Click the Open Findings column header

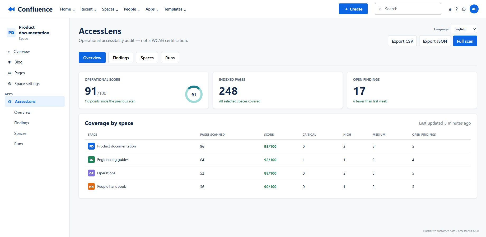424,135
